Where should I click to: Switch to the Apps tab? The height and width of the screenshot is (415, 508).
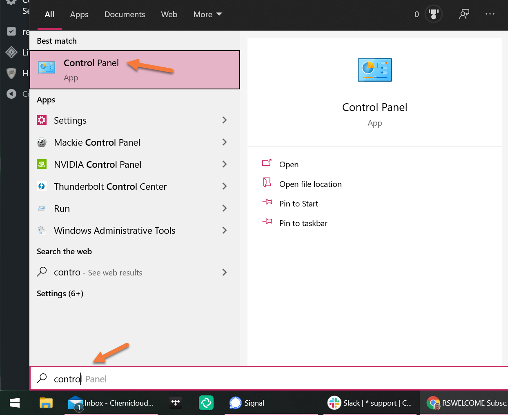[79, 14]
